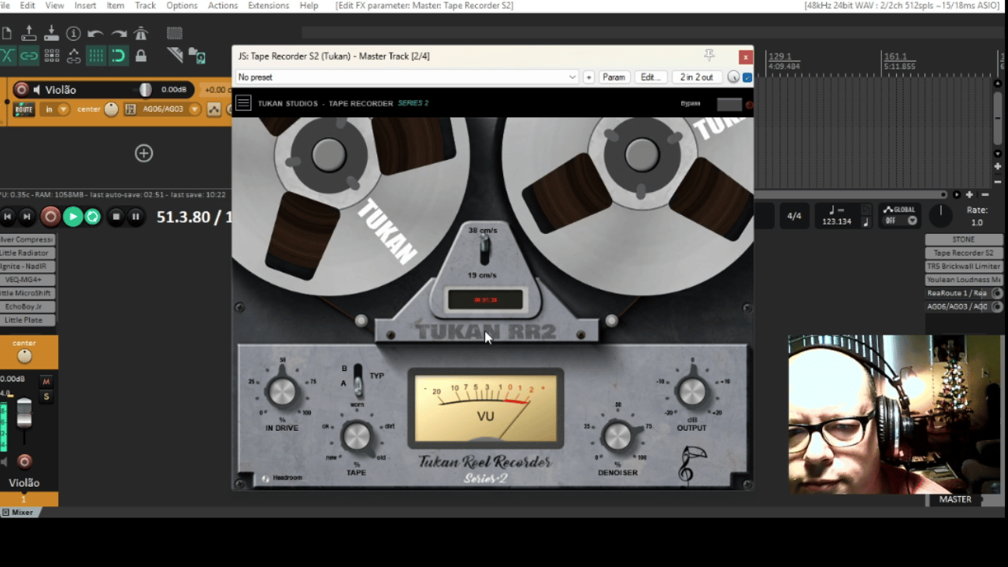1008x567 pixels.
Task: Toggle the plugin Bypass switch
Action: 729,104
